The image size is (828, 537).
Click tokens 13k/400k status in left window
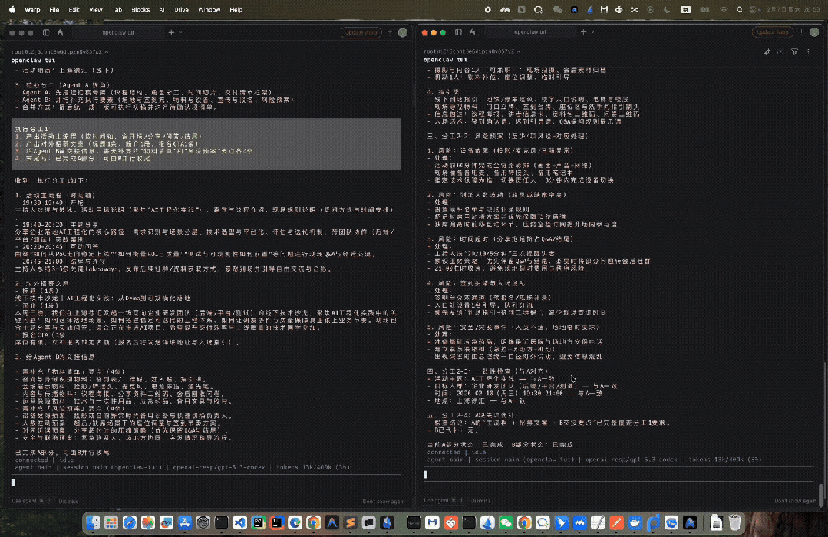point(313,467)
